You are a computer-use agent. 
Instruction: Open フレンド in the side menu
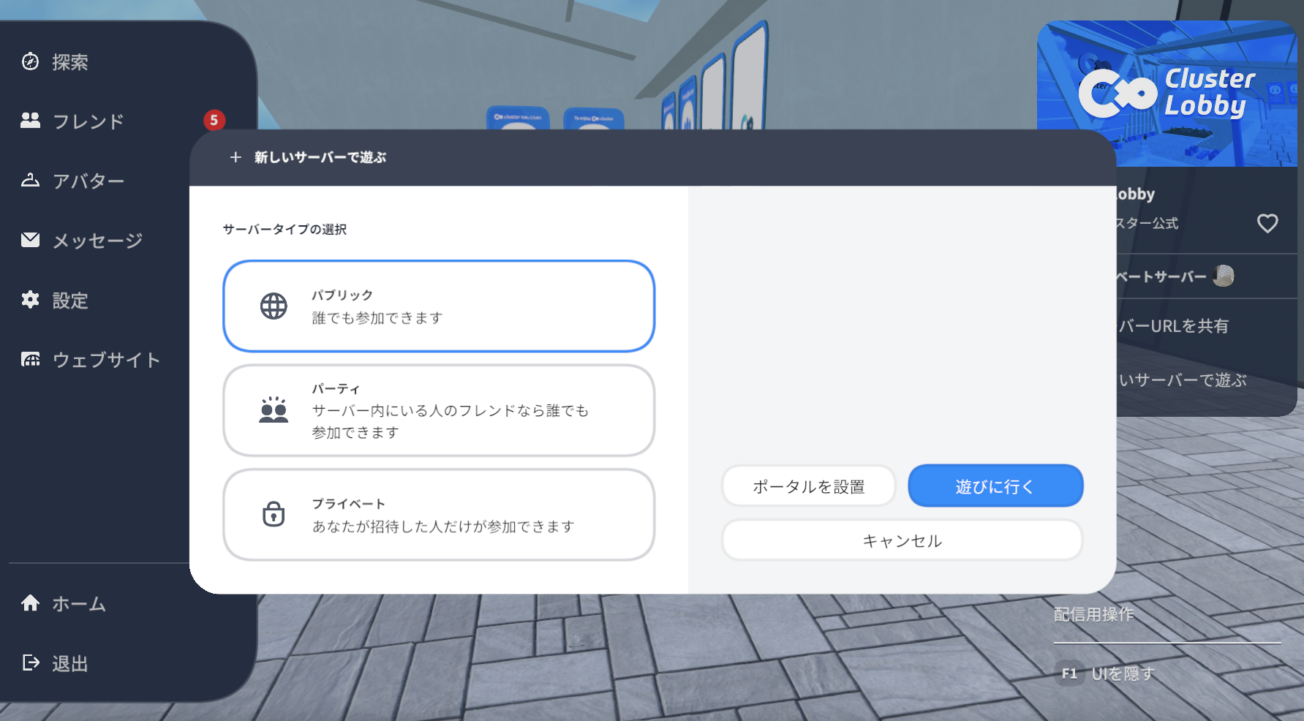(88, 121)
